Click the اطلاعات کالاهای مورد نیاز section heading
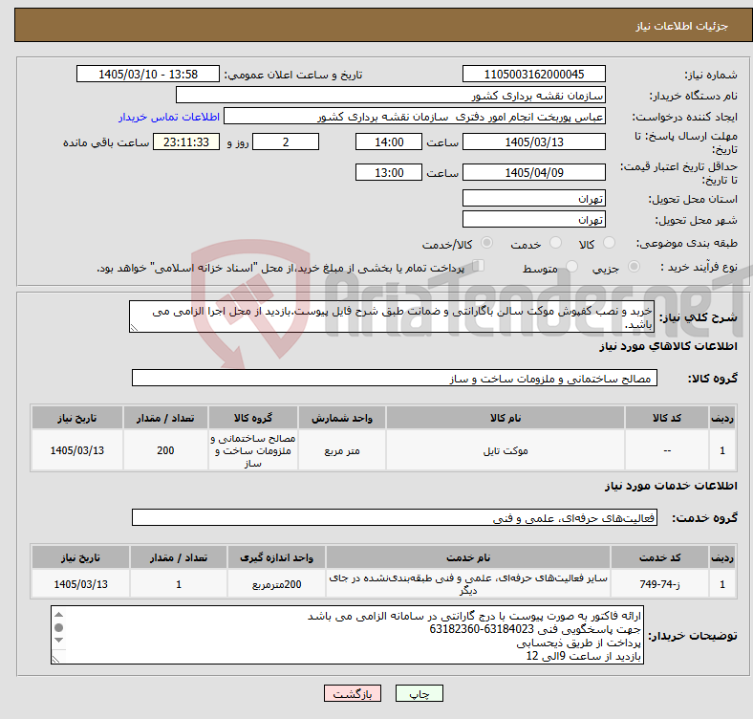The height and width of the screenshot is (719, 753). pos(668,346)
